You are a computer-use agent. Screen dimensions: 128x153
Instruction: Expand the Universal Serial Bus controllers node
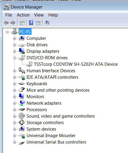tap(14, 142)
